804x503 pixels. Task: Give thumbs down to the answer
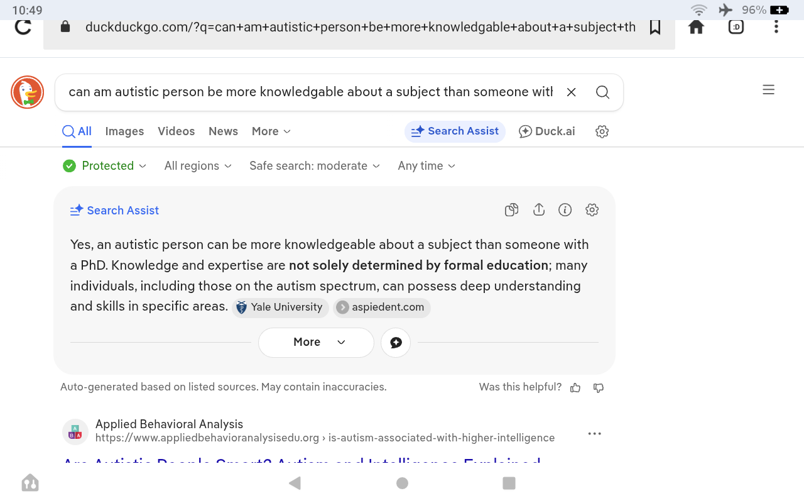click(x=599, y=387)
